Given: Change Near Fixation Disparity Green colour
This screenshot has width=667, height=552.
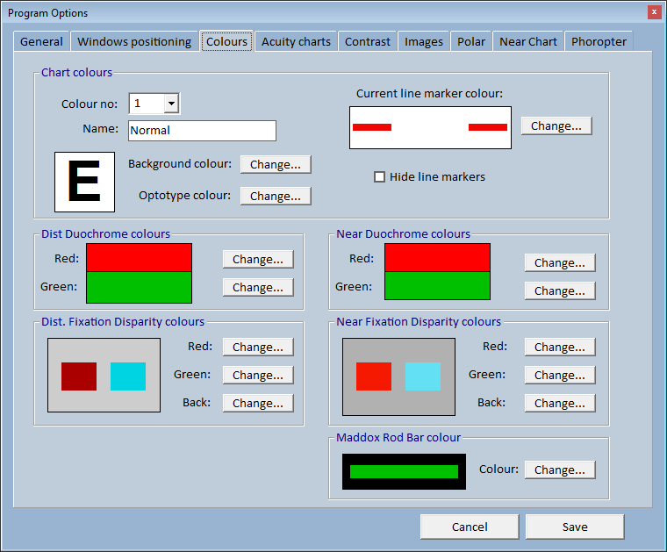Looking at the screenshot, I should coord(560,375).
